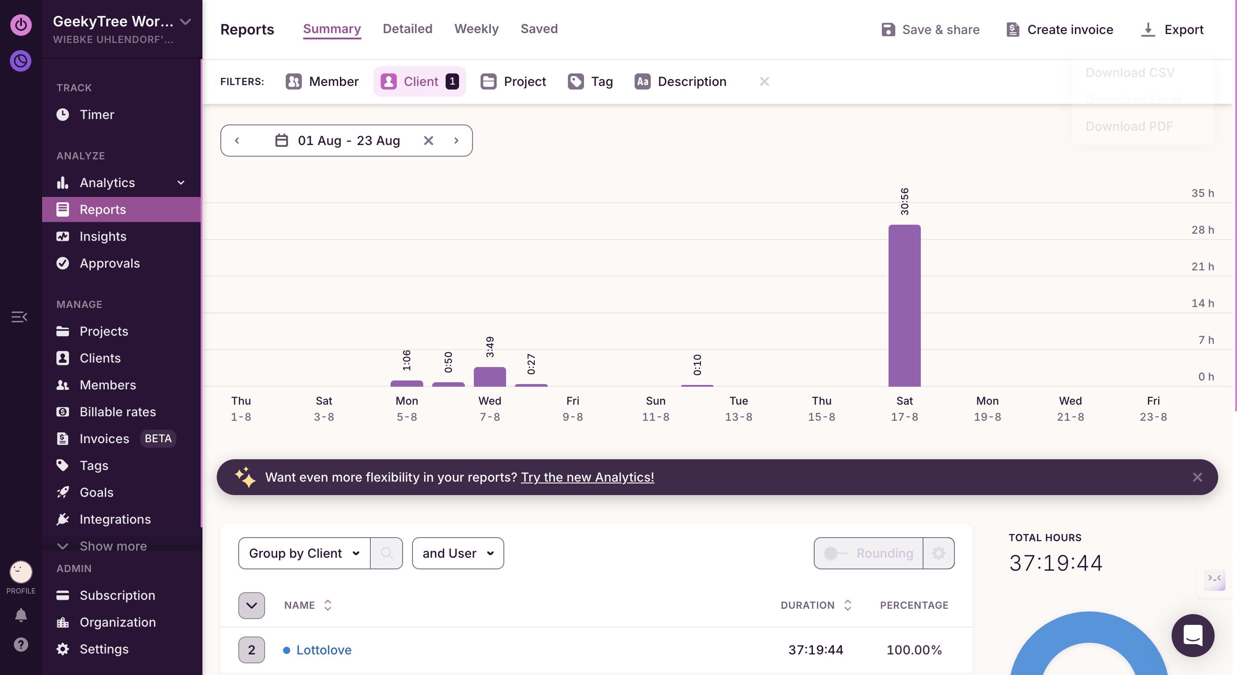Open GeekyTree workspace switcher dropdown
This screenshot has width=1237, height=675.
click(185, 21)
